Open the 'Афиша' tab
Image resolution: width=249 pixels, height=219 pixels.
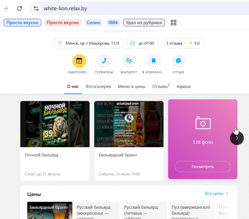coord(183,86)
